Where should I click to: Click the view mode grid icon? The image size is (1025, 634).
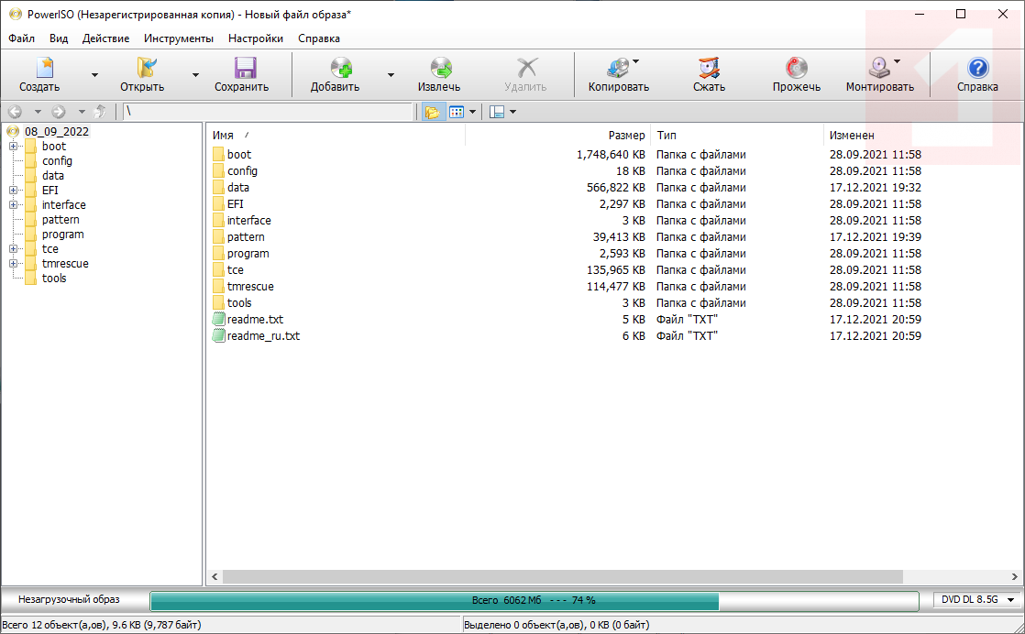457,112
